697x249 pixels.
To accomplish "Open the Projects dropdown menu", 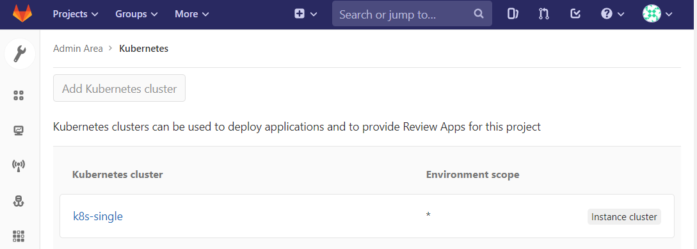I will (76, 14).
